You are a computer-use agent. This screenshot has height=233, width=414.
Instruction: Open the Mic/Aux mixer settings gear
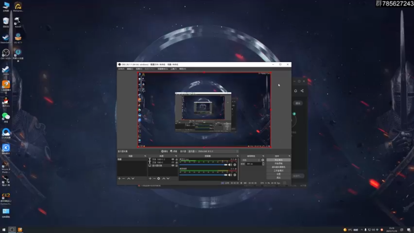click(235, 165)
